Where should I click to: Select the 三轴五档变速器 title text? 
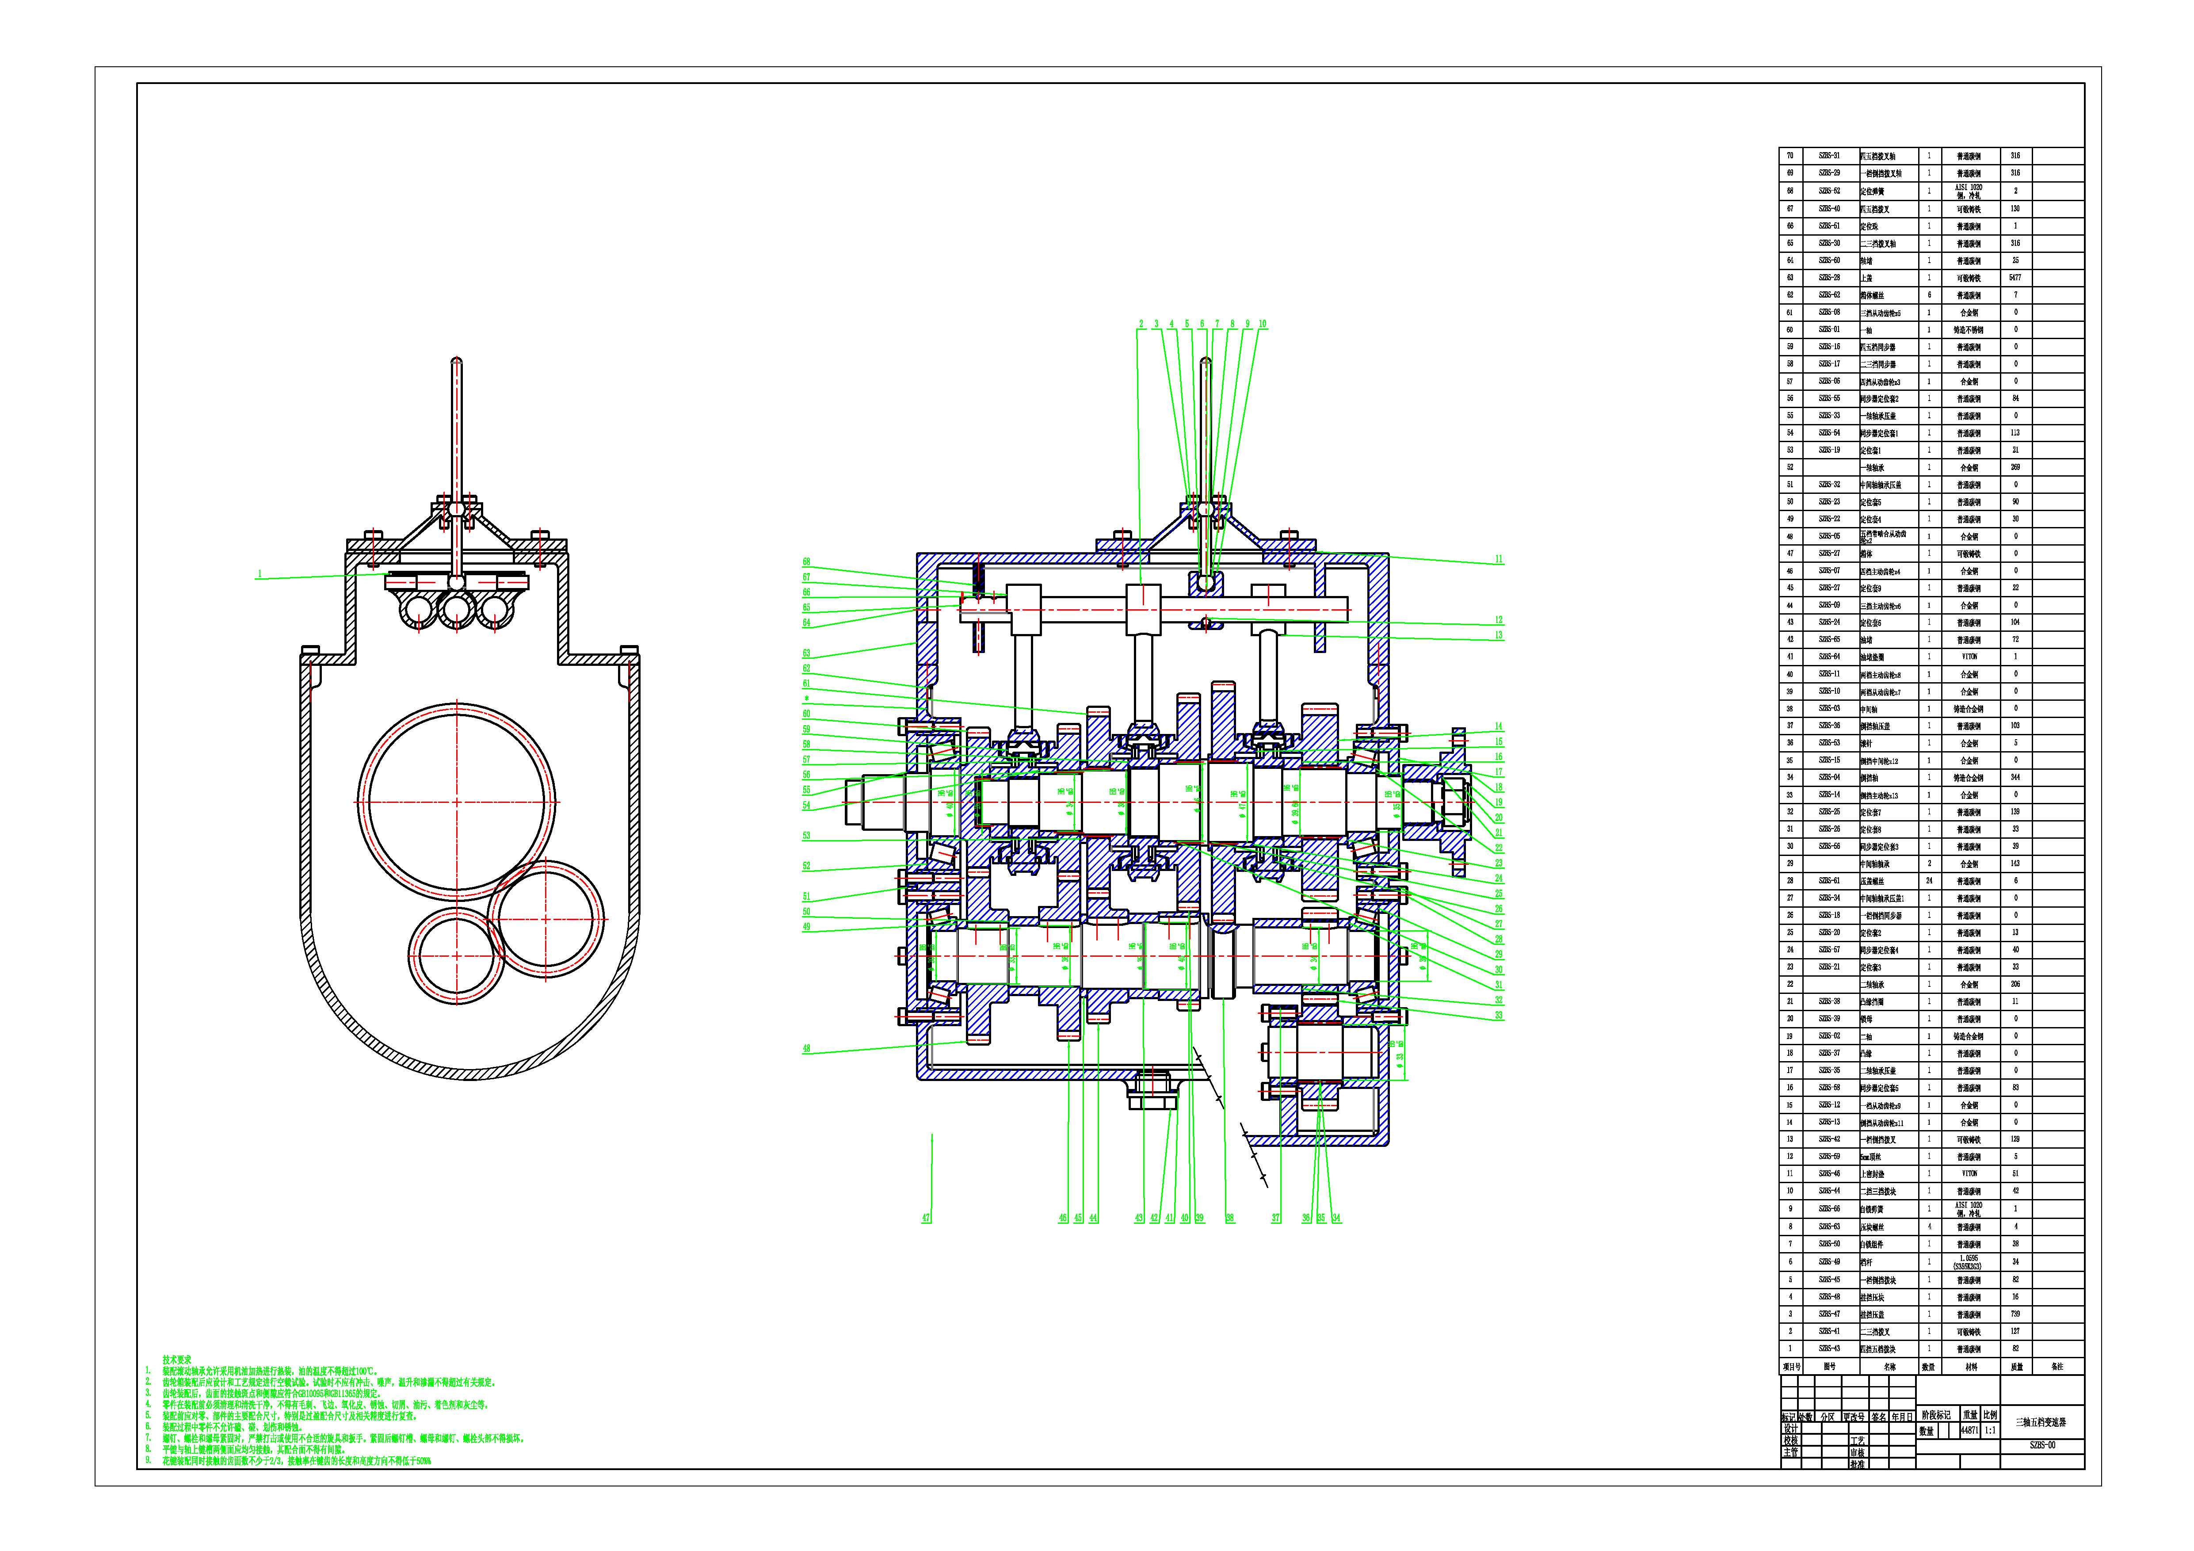coord(2041,1422)
